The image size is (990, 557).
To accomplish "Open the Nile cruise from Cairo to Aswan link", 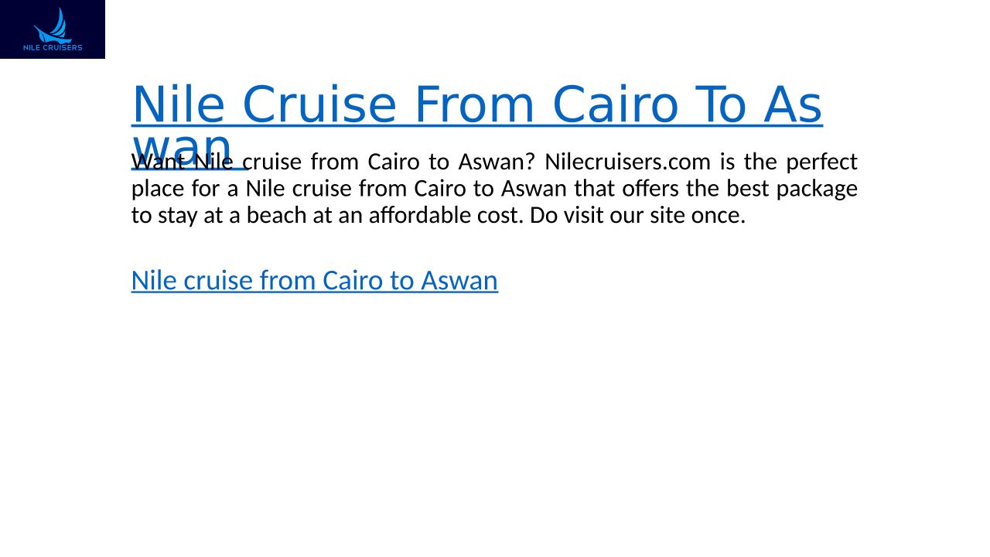I will (x=314, y=280).
